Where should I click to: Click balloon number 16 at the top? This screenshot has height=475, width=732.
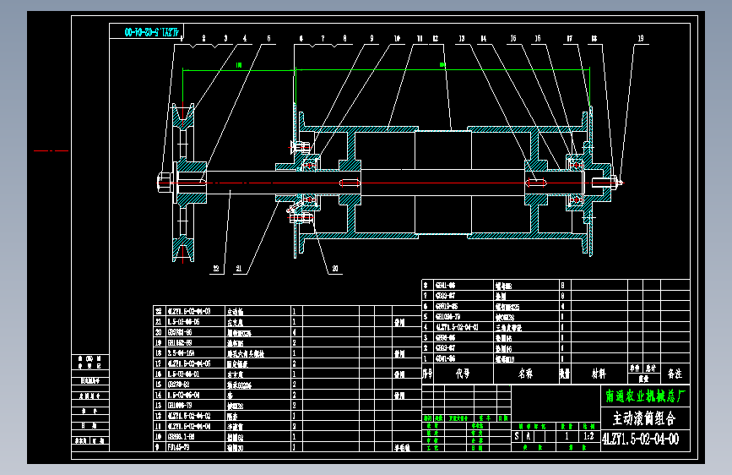pyautogui.click(x=538, y=38)
